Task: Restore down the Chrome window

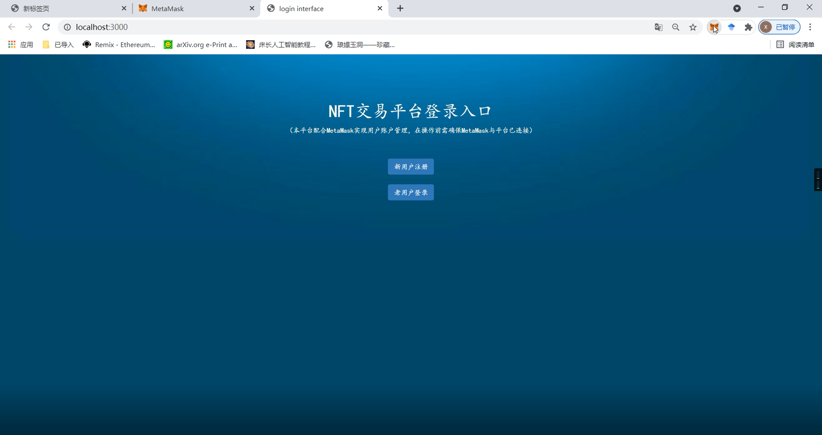Action: click(x=785, y=7)
